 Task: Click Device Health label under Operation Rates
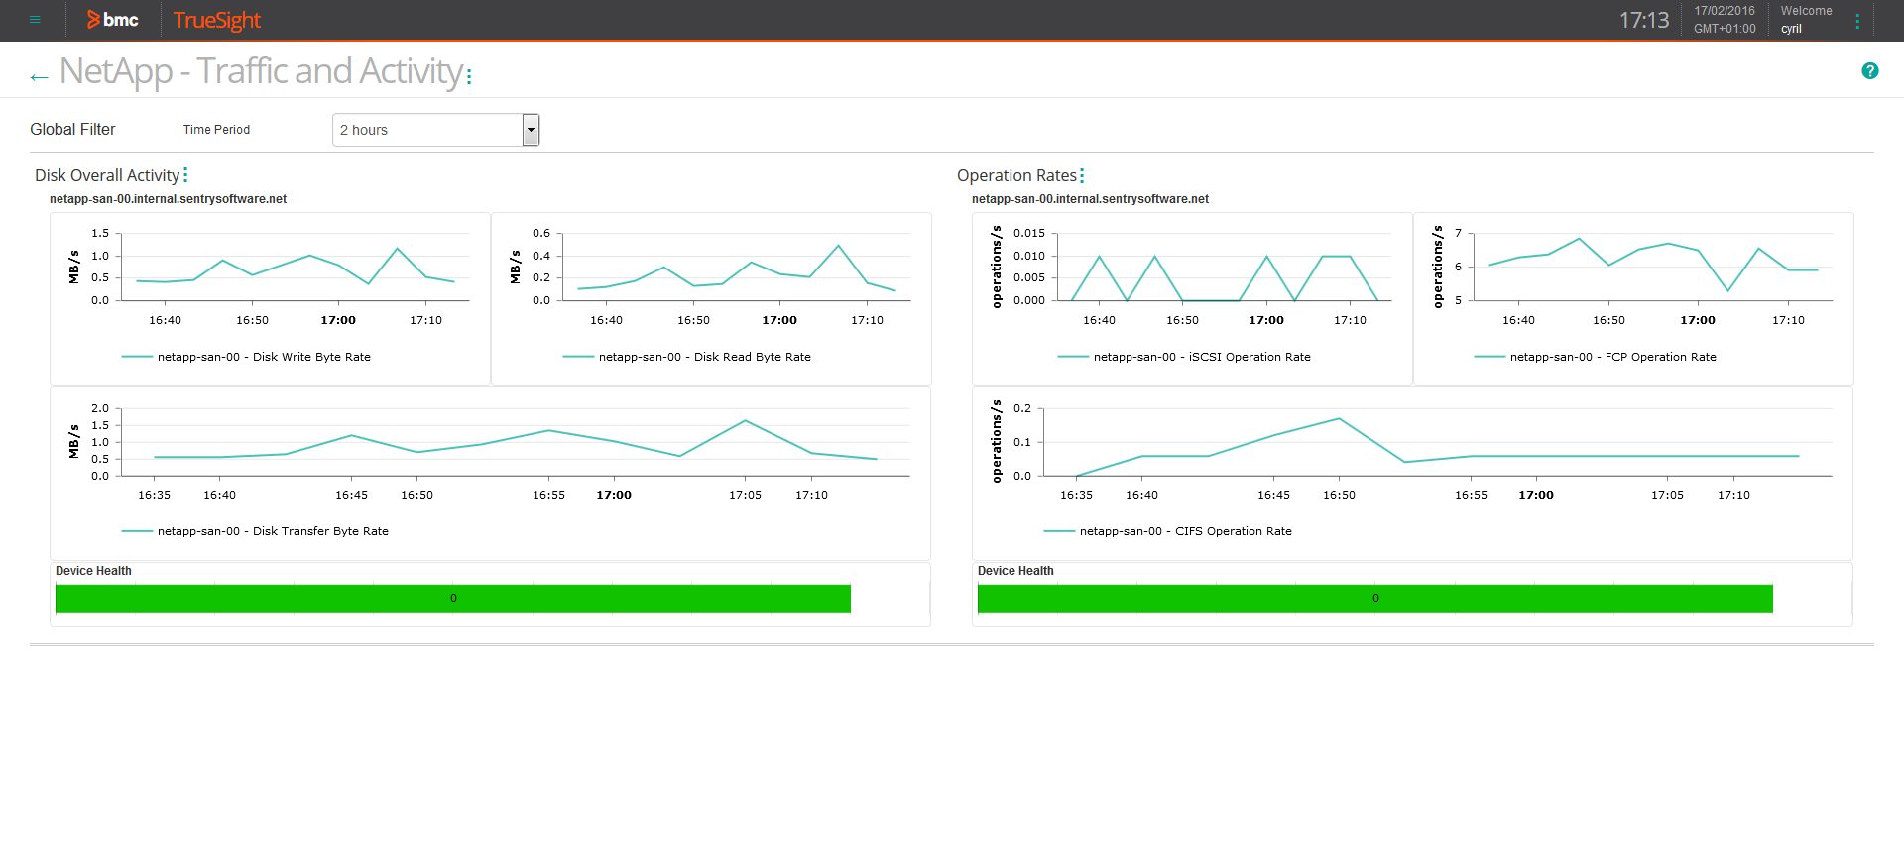[1015, 571]
